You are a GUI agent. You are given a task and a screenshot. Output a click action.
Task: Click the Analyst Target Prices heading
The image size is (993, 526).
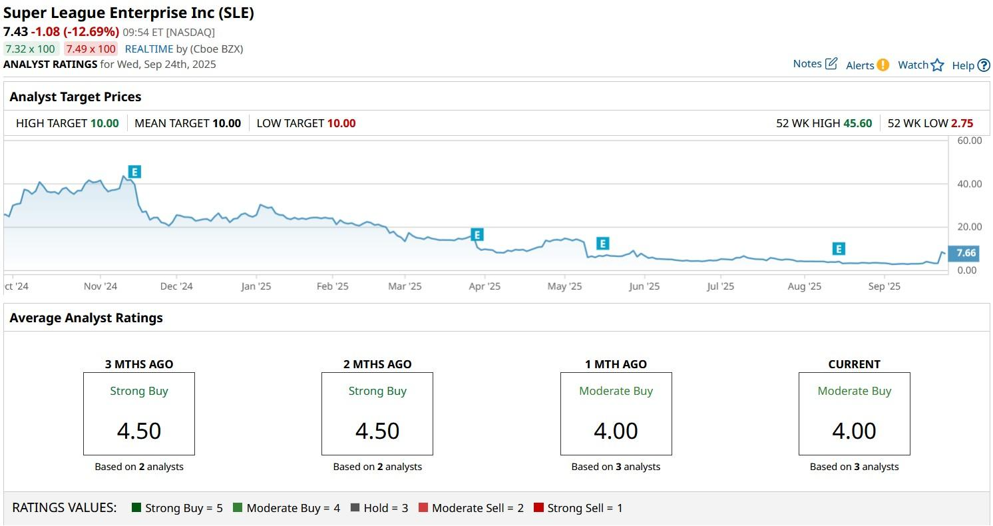75,97
